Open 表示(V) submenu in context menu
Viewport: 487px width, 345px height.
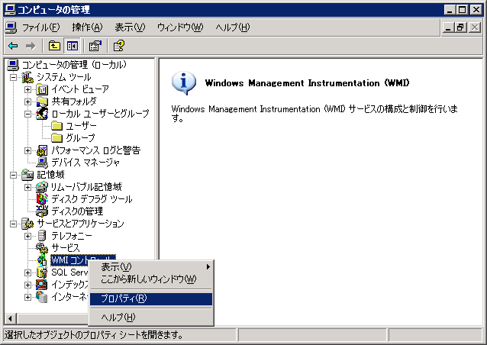click(151, 266)
